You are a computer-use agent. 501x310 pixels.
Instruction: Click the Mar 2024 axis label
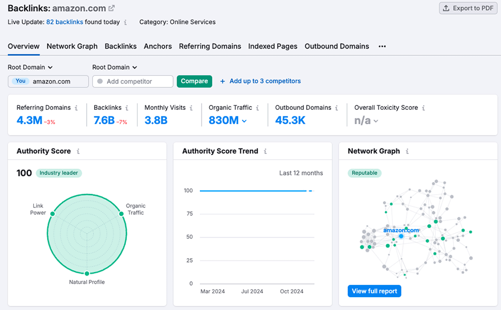point(213,292)
